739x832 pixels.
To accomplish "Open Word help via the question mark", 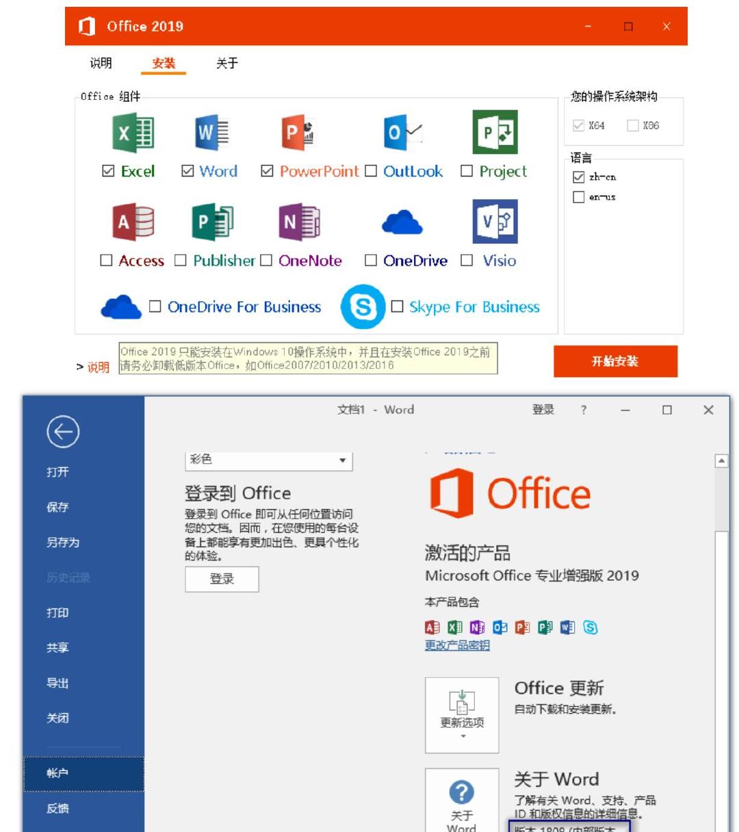I will pos(584,410).
